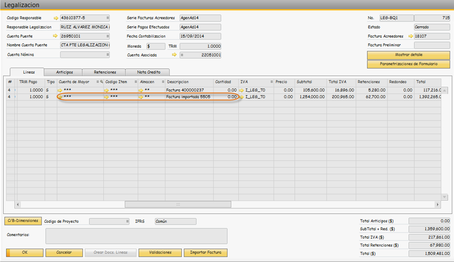Click the Mostrar detalle button
This screenshot has height=262, width=454.
click(x=408, y=55)
